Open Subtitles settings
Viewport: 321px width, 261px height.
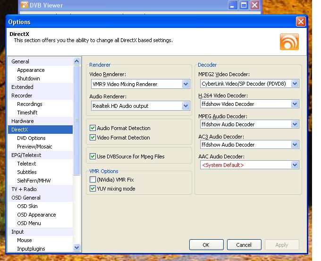40,172
